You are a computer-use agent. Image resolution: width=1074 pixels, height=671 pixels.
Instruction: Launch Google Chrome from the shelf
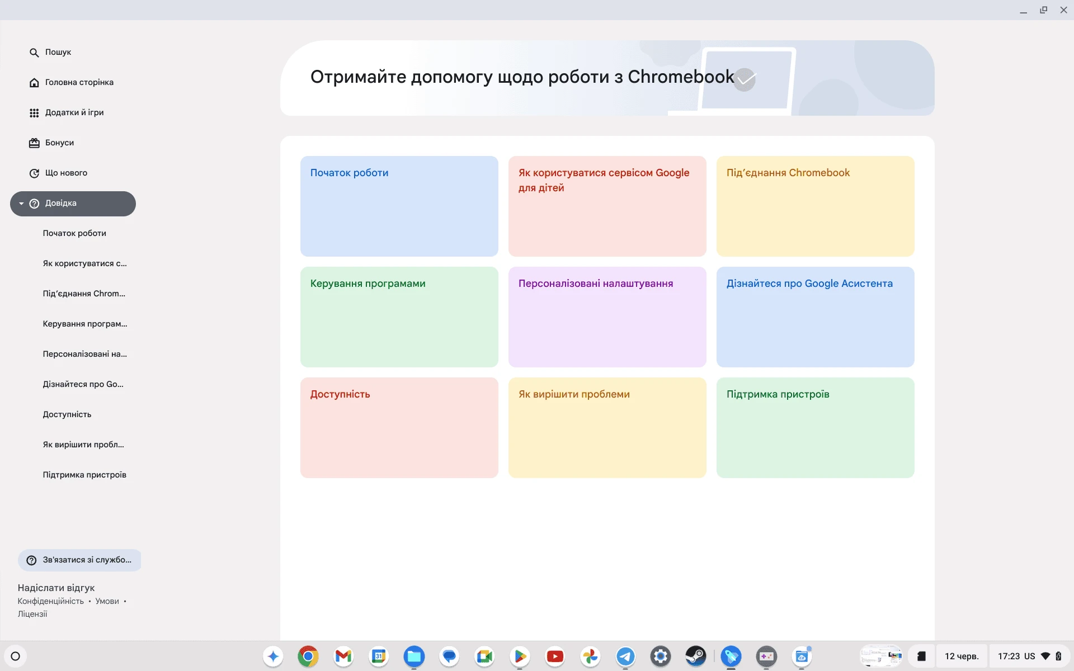308,656
